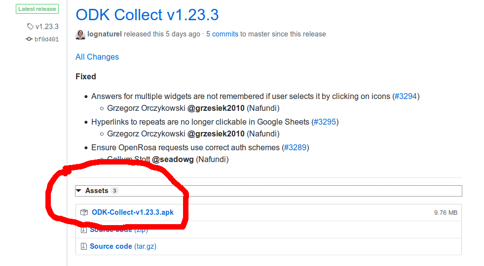The width and height of the screenshot is (484, 266).
Task: Open issue #3295
Action: point(325,122)
